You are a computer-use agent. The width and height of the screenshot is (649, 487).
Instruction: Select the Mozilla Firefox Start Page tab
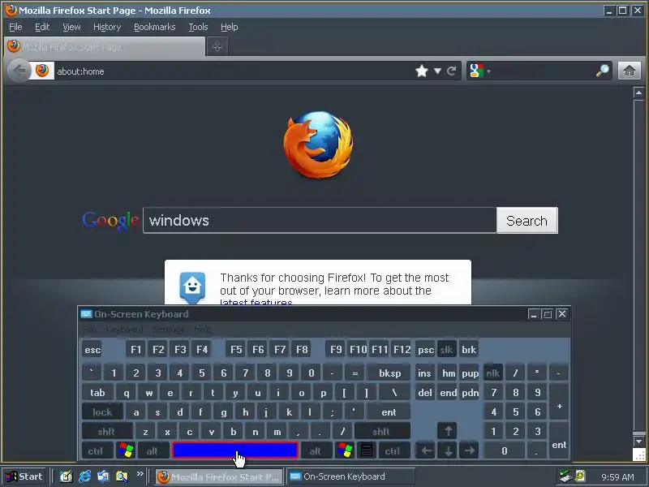point(105,46)
